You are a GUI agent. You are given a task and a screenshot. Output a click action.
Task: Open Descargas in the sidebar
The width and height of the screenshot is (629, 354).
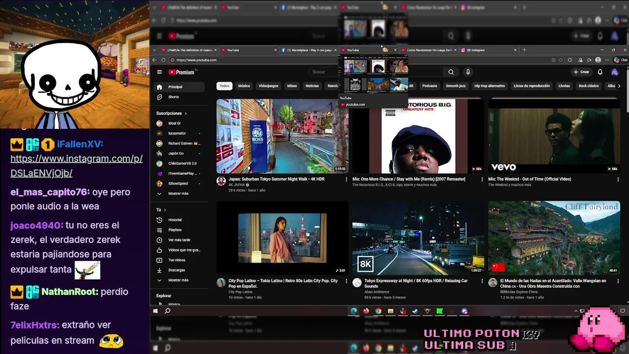point(179,270)
